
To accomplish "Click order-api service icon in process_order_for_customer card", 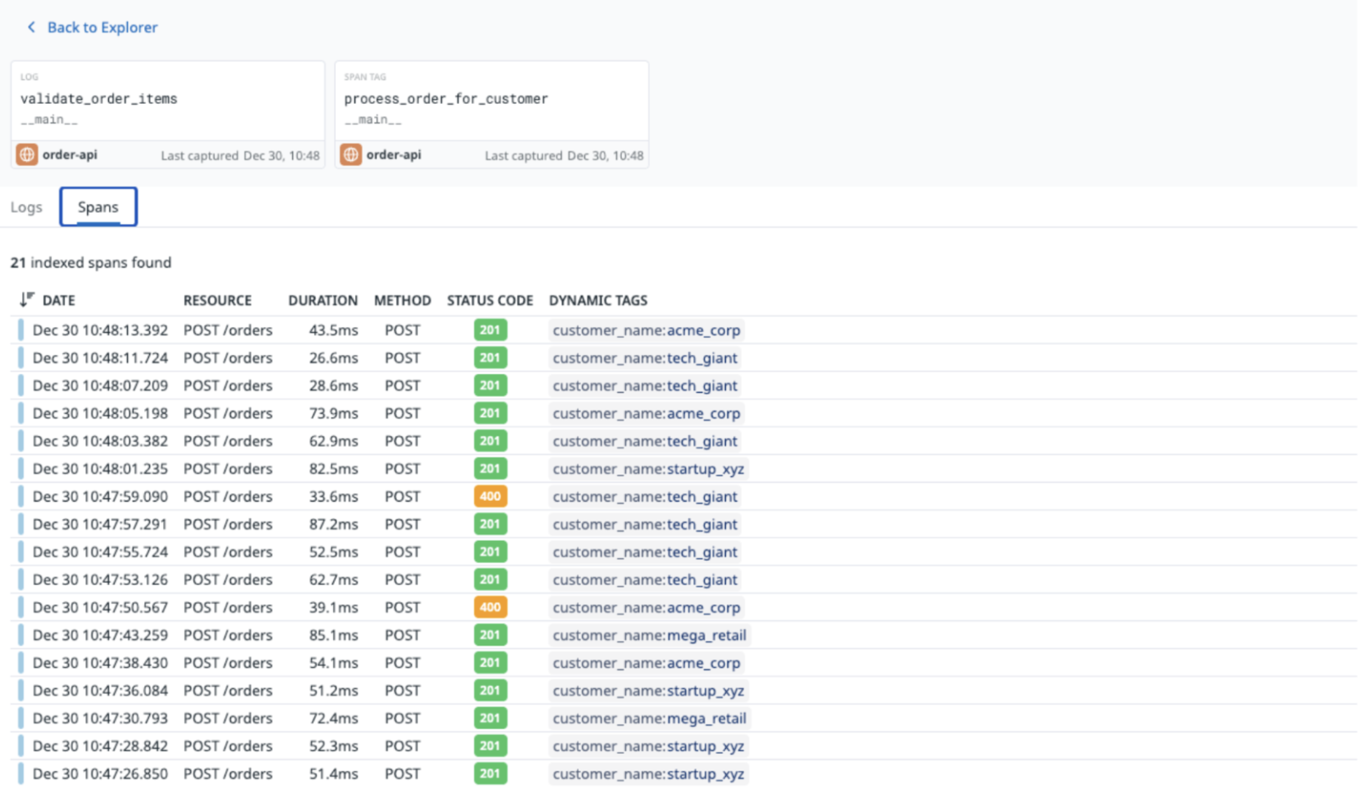I will (351, 155).
